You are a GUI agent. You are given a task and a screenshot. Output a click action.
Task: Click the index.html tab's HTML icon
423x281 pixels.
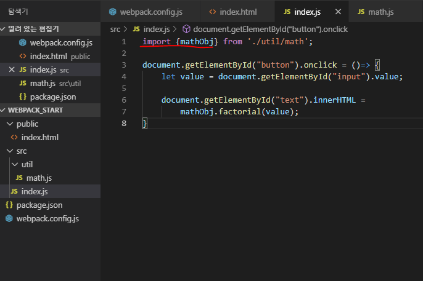tap(212, 12)
